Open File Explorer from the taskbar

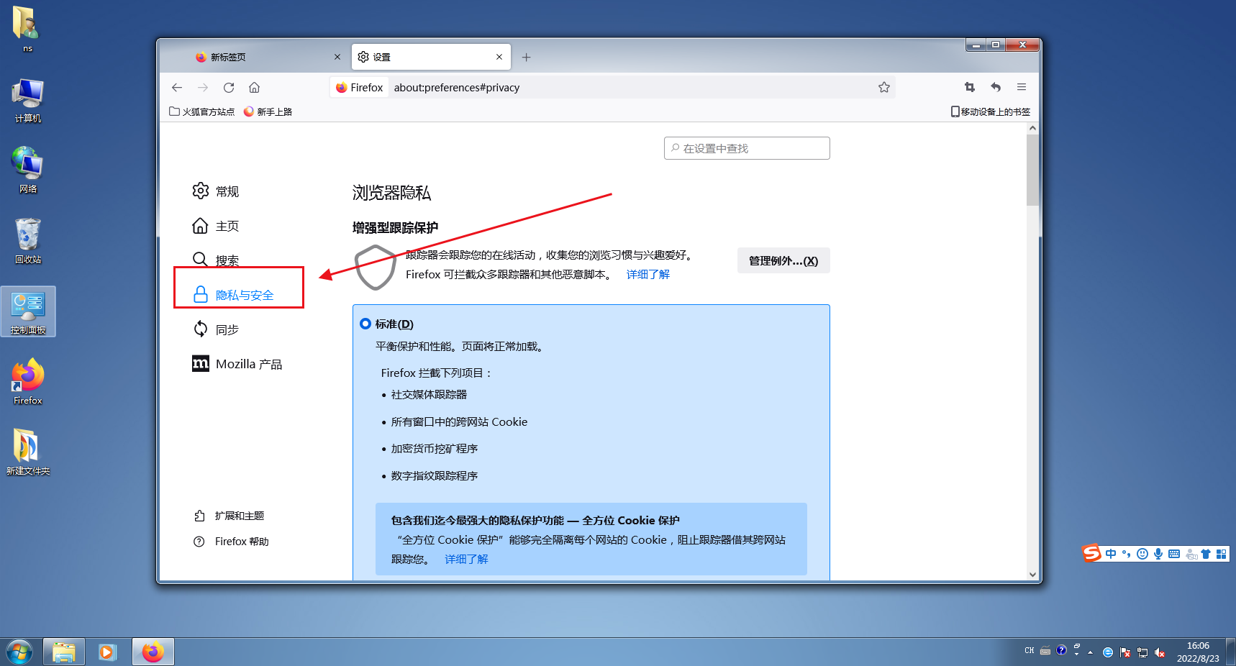(64, 652)
